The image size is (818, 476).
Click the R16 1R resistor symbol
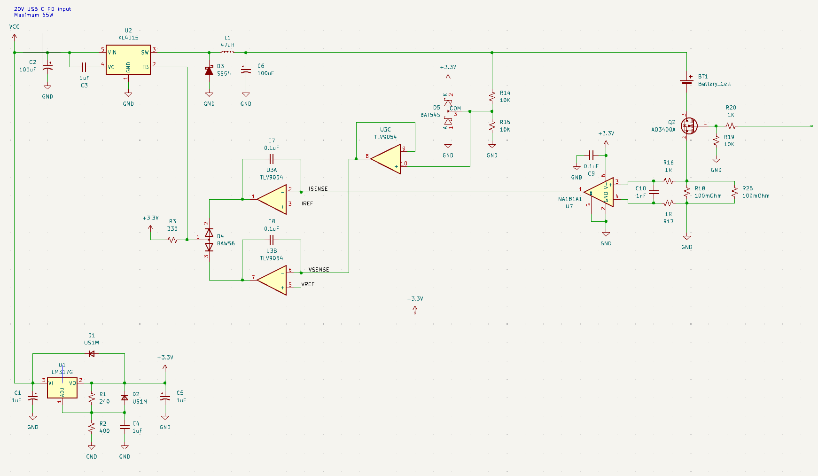tap(669, 181)
